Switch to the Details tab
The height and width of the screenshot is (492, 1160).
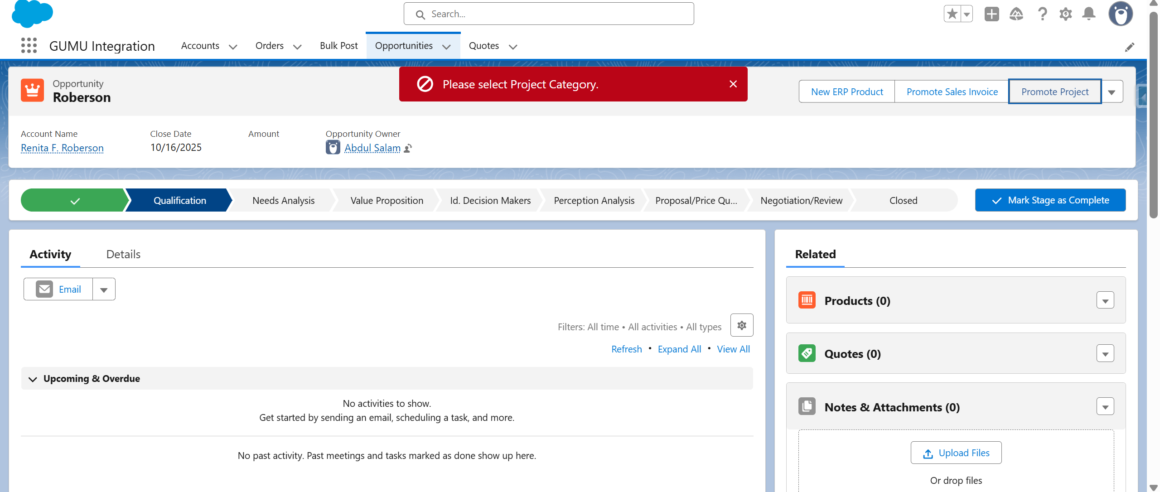tap(123, 254)
